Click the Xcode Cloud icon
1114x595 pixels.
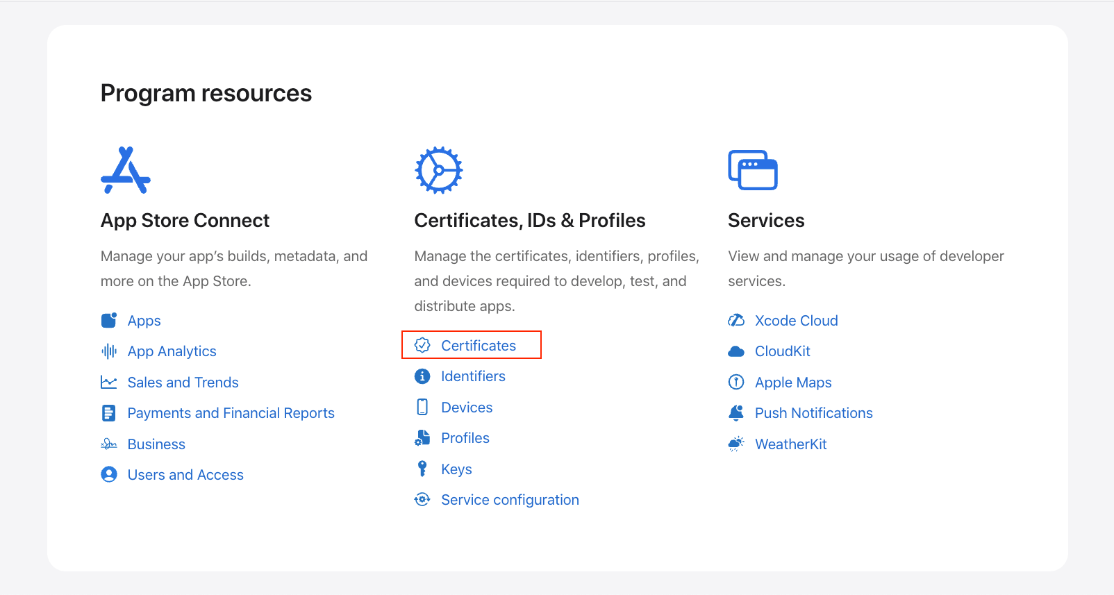736,320
